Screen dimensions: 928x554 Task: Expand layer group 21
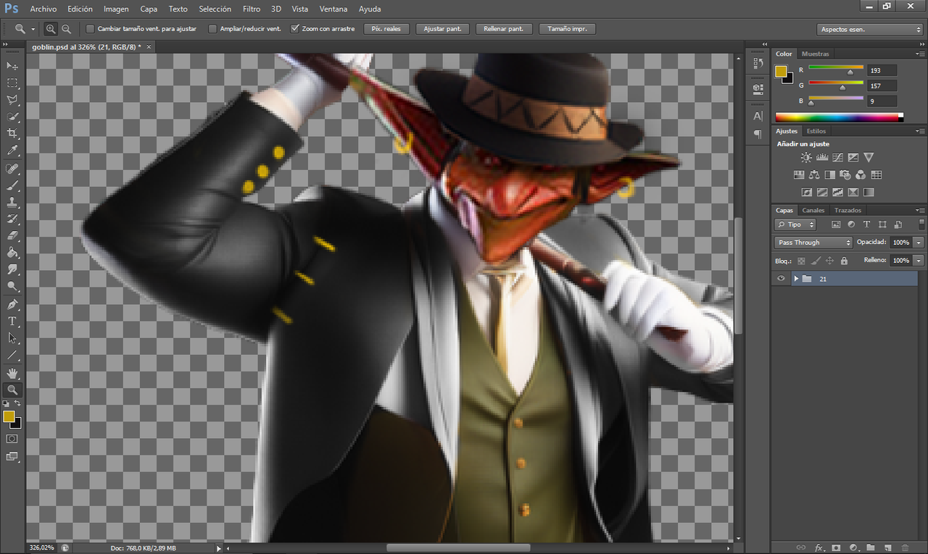796,279
